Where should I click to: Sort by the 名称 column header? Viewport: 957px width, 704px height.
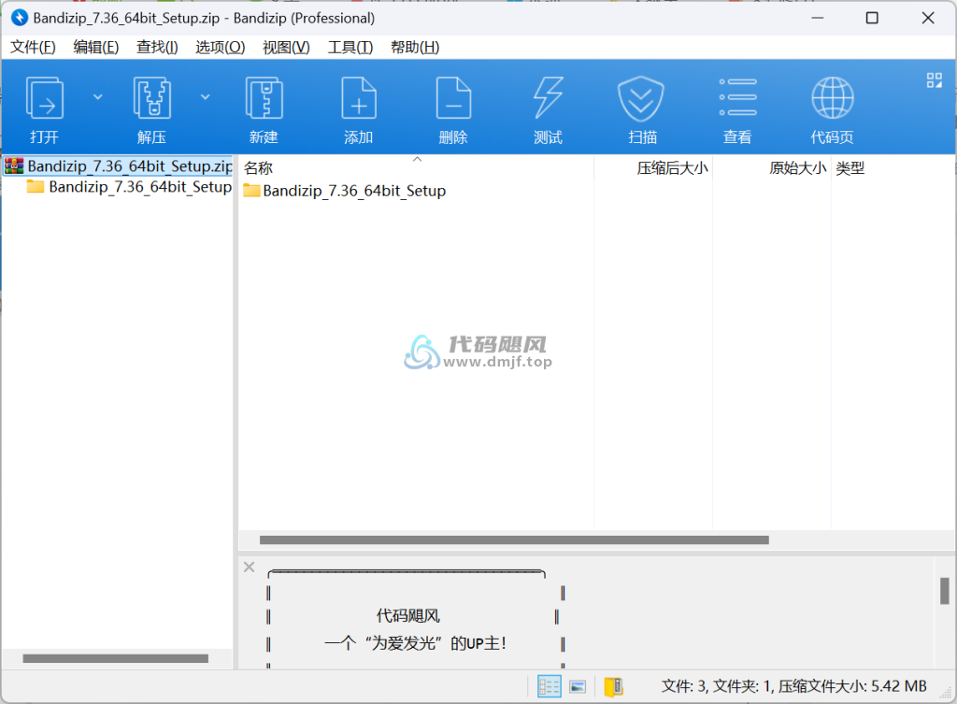pyautogui.click(x=258, y=168)
